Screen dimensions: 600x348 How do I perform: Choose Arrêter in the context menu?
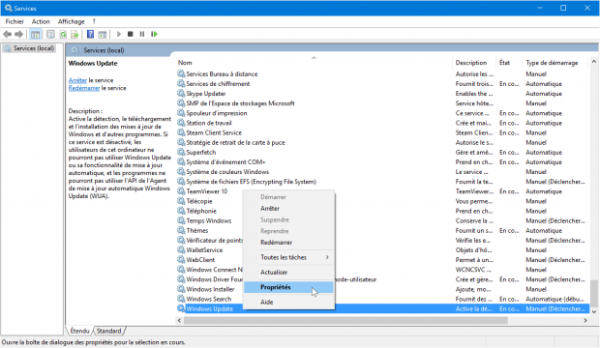(289, 209)
